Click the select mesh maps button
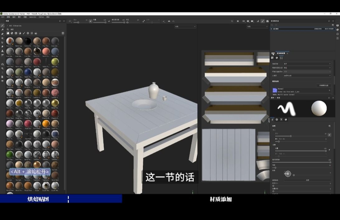Screen dimensions: 340x220 pyautogui.click(x=323, y=85)
